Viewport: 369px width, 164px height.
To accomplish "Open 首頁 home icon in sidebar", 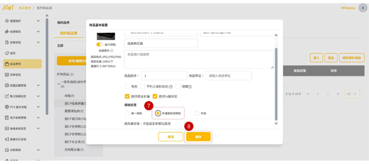I will (x=7, y=53).
